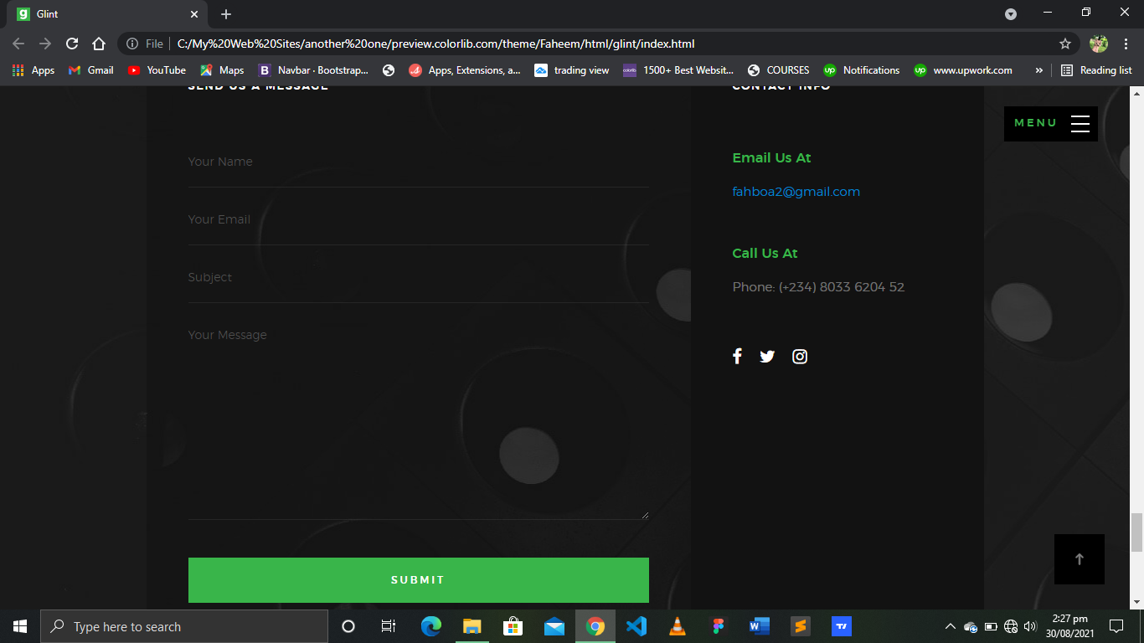Open Mail app from taskbar

click(554, 626)
